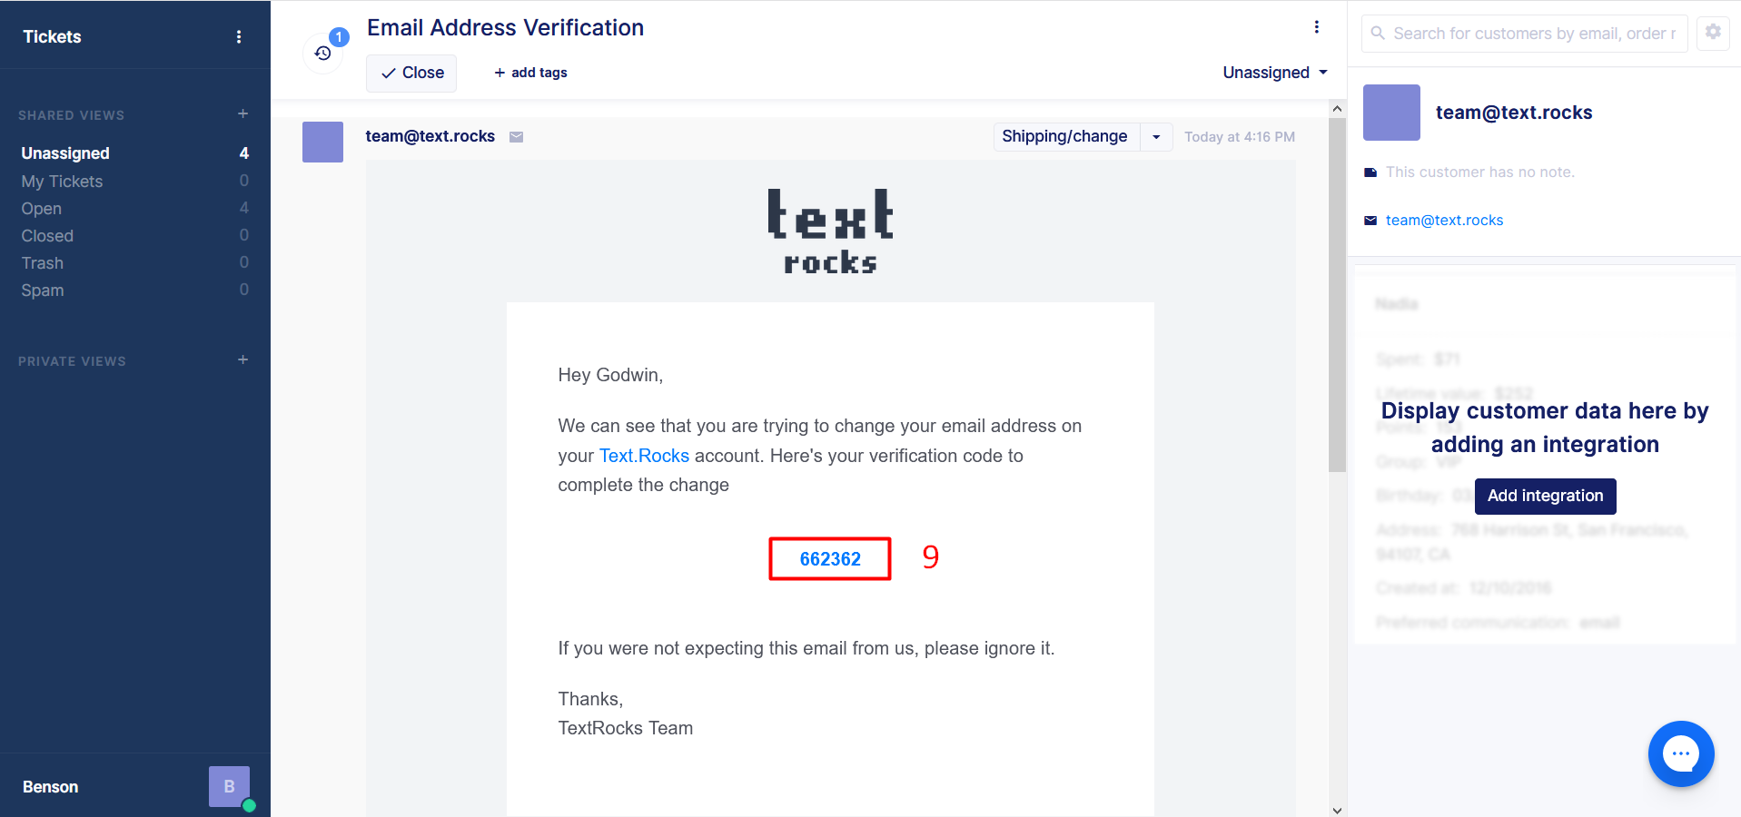
Task: Open the ticket options kebab menu
Action: pyautogui.click(x=1316, y=27)
